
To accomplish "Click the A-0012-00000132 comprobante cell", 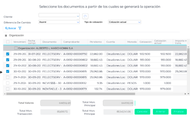I will pyautogui.click(x=75, y=83).
